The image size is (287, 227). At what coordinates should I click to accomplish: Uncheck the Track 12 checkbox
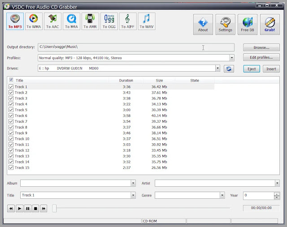(x=11, y=150)
